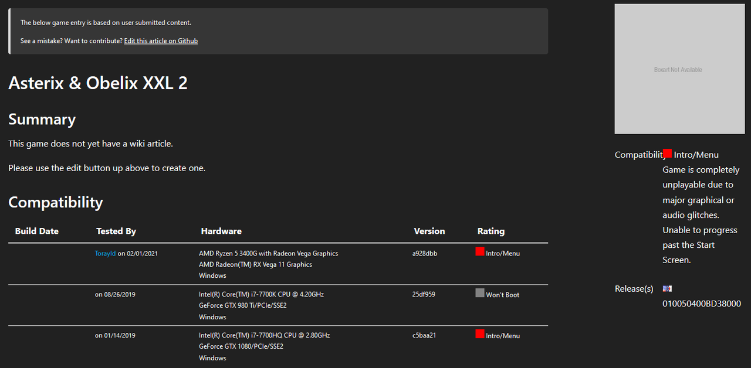The height and width of the screenshot is (368, 751).
Task: Click the test date 08/26/2019
Action: (120, 295)
